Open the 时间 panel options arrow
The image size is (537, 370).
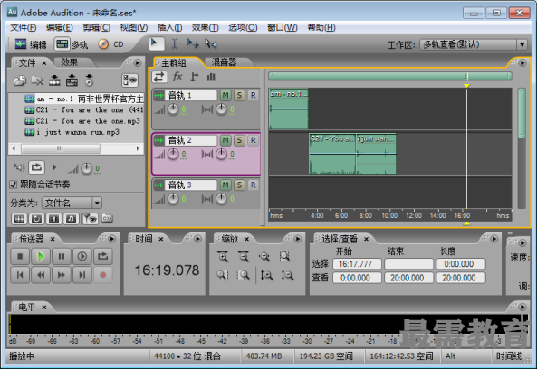pos(197,239)
